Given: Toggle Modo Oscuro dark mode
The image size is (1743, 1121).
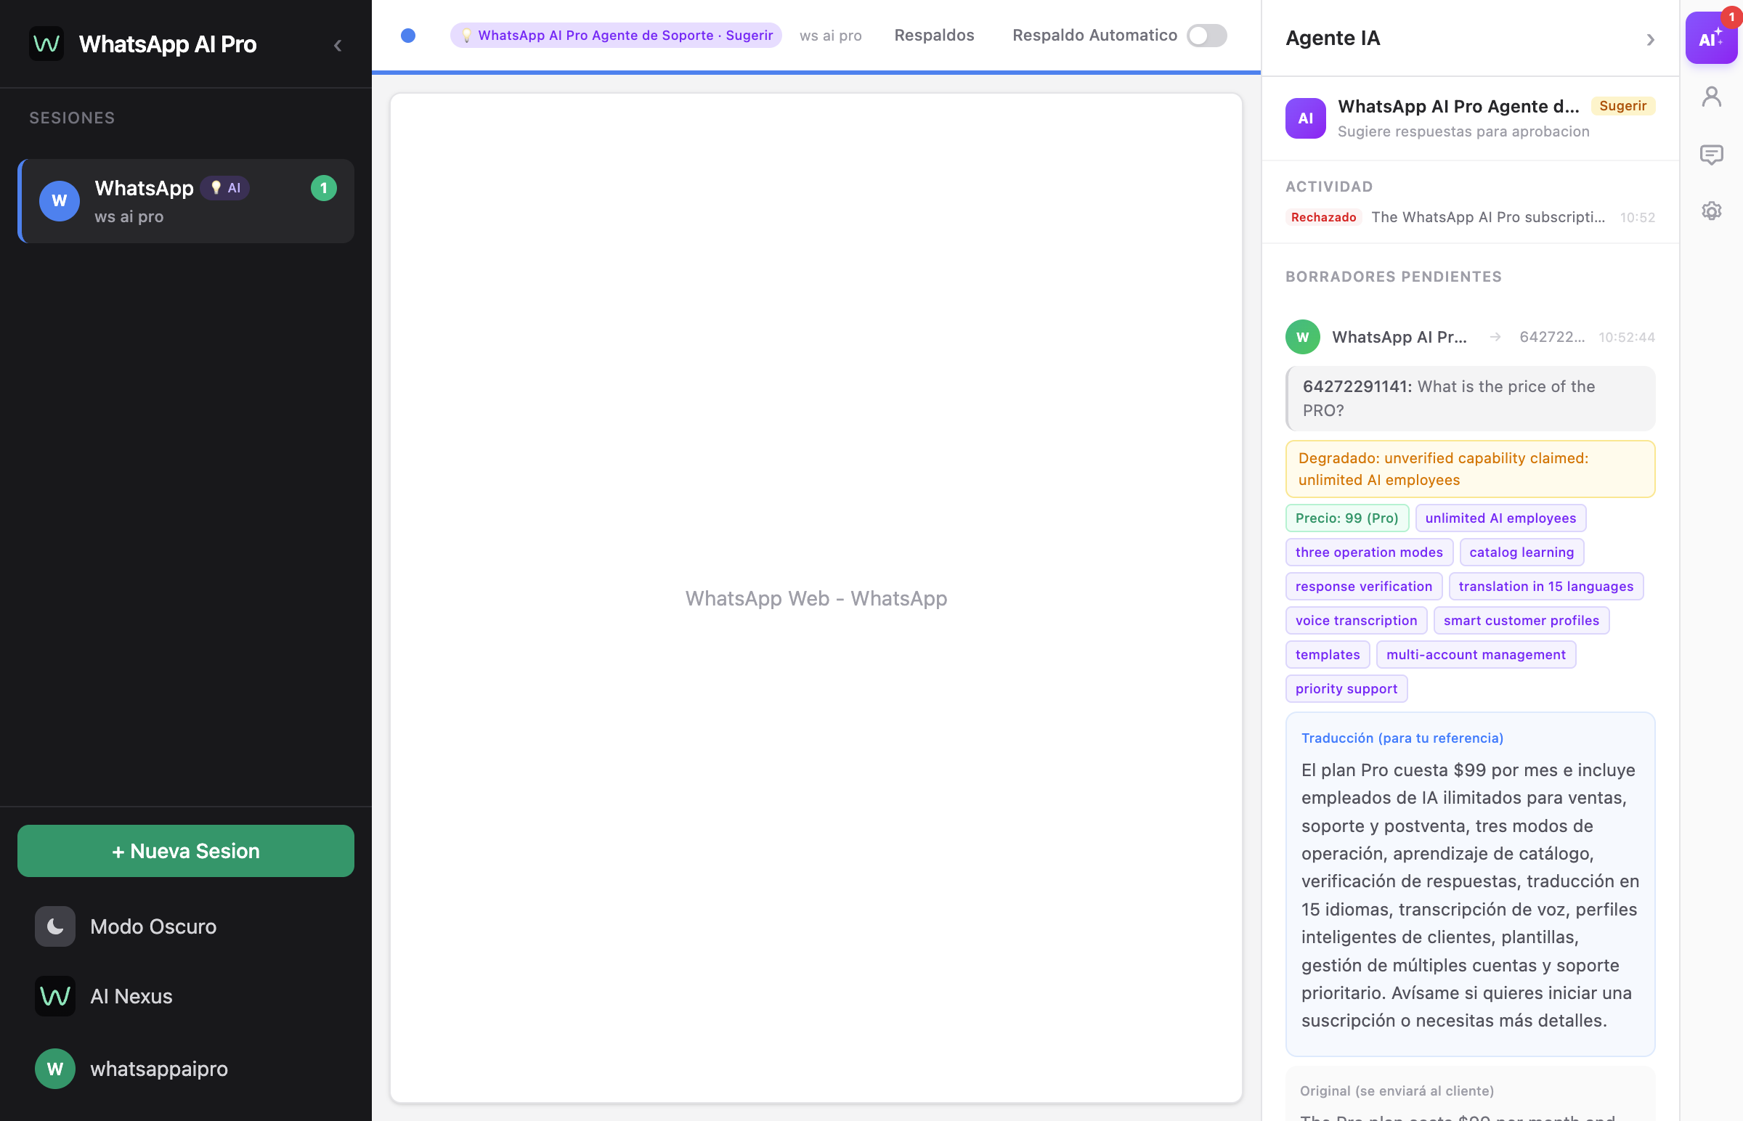Looking at the screenshot, I should (153, 926).
